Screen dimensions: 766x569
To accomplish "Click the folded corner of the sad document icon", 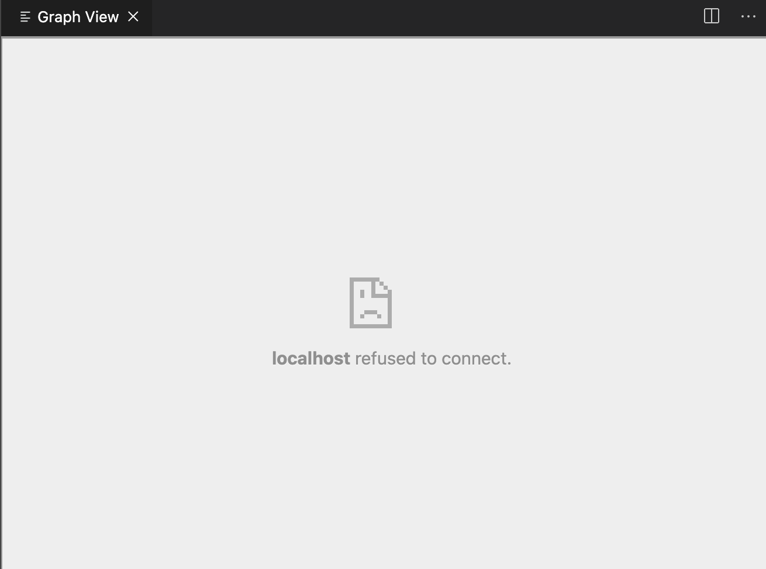I will pyautogui.click(x=384, y=286).
